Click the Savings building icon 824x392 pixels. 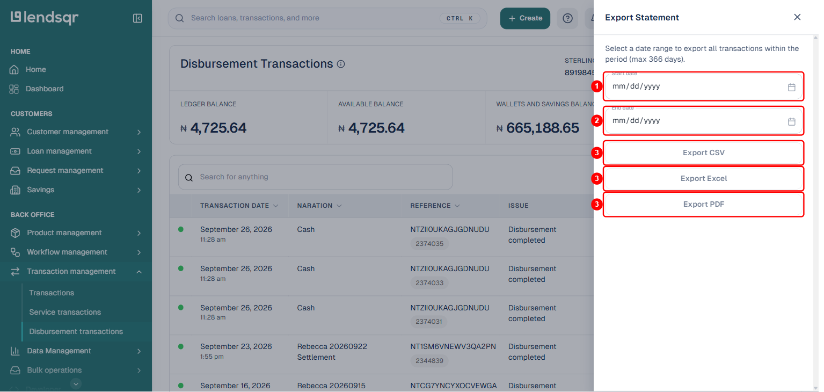[x=16, y=190]
